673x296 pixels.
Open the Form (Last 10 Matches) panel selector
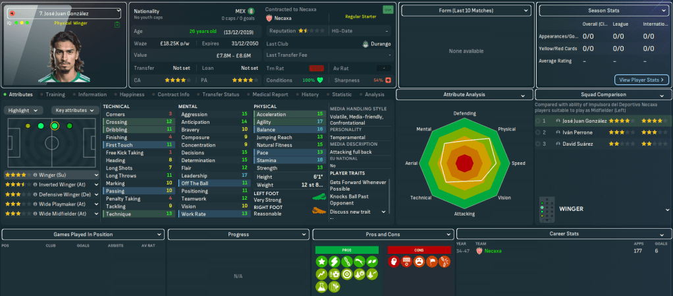466,11
